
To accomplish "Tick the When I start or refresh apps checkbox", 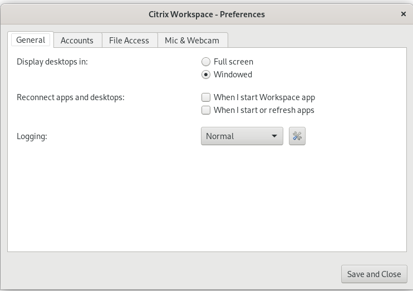I will [206, 110].
